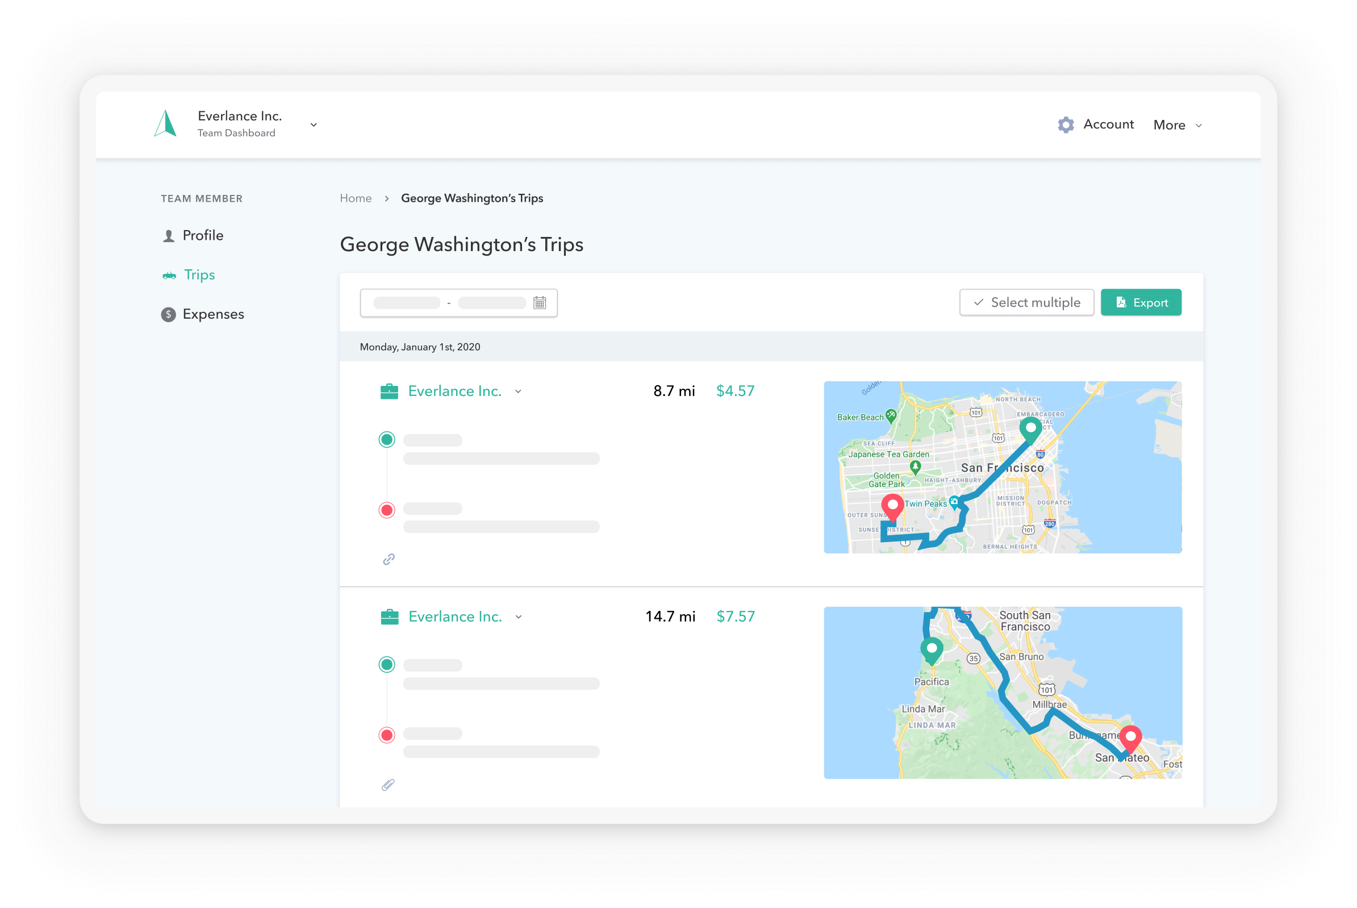The image size is (1357, 908).
Task: Enable Select multiple mode
Action: point(1026,302)
